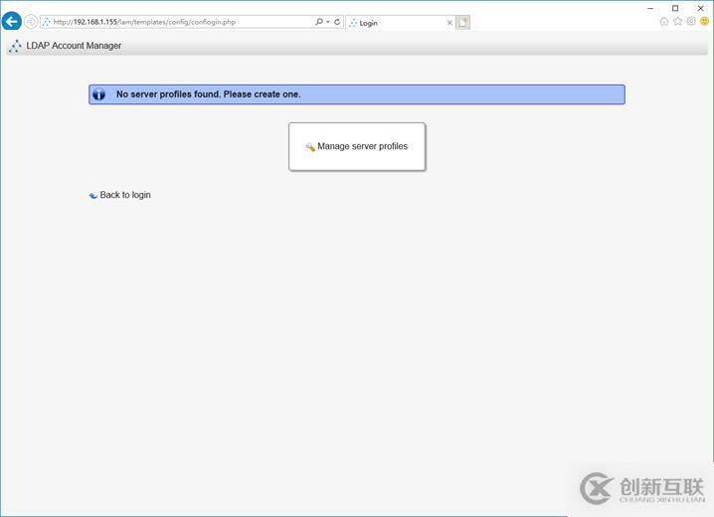Viewport: 714px width, 517px height.
Task: Close the browser window
Action: [701, 8]
